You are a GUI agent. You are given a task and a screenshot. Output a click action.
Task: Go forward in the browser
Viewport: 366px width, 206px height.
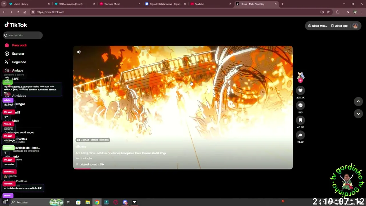click(x=11, y=12)
